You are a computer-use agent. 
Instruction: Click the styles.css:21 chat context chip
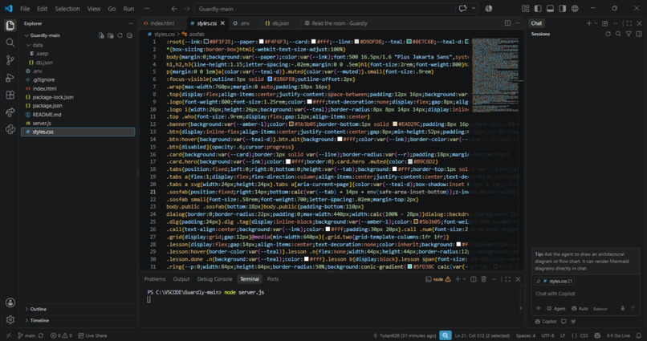pyautogui.click(x=555, y=281)
